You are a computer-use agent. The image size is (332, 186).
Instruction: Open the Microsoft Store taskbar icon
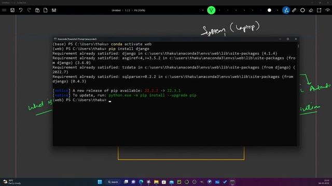coord(164,182)
